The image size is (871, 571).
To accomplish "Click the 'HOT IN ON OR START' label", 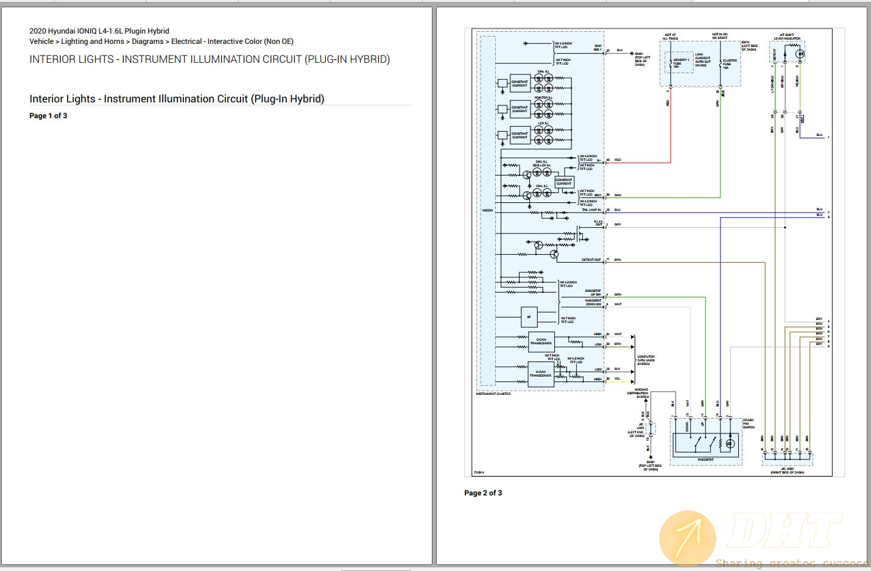I will point(720,36).
